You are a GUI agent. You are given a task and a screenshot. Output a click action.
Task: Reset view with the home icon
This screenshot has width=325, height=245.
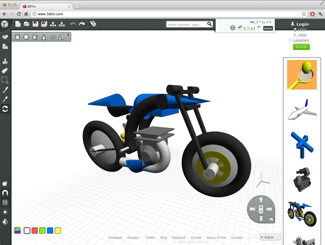[271, 220]
